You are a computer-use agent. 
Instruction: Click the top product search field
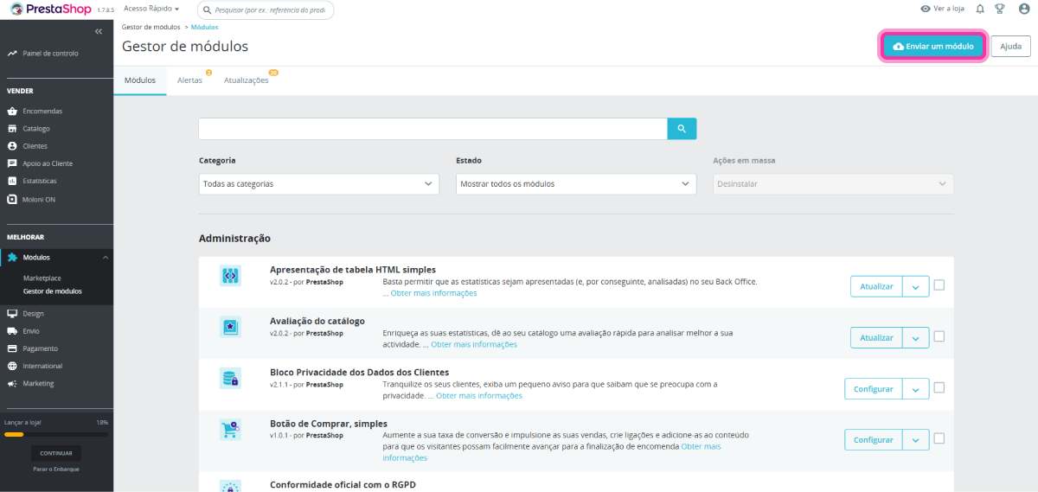266,10
